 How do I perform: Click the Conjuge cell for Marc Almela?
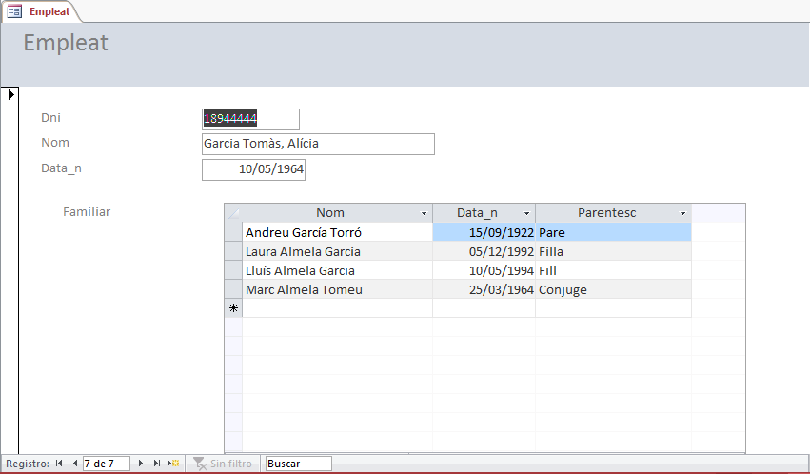coord(612,289)
